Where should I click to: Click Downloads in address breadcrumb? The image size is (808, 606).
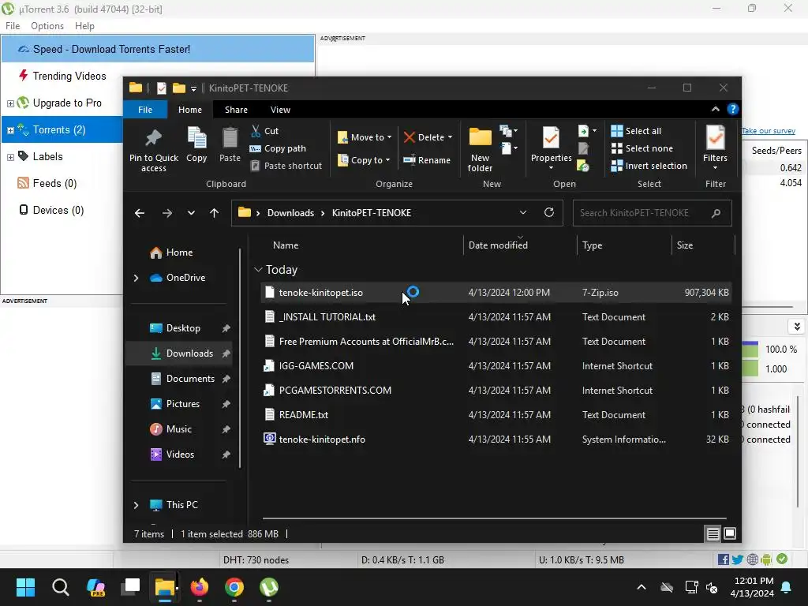click(290, 213)
